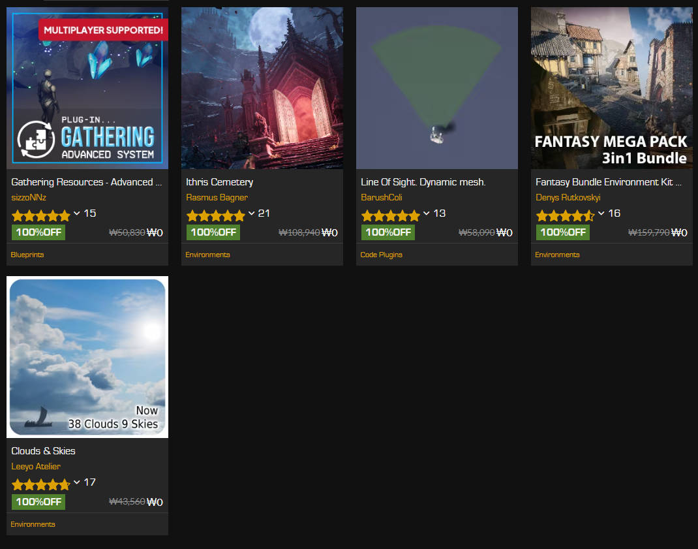This screenshot has width=698, height=549.
Task: Open Line Of Sight Dynamic mesh thumbnail
Action: coord(437,87)
